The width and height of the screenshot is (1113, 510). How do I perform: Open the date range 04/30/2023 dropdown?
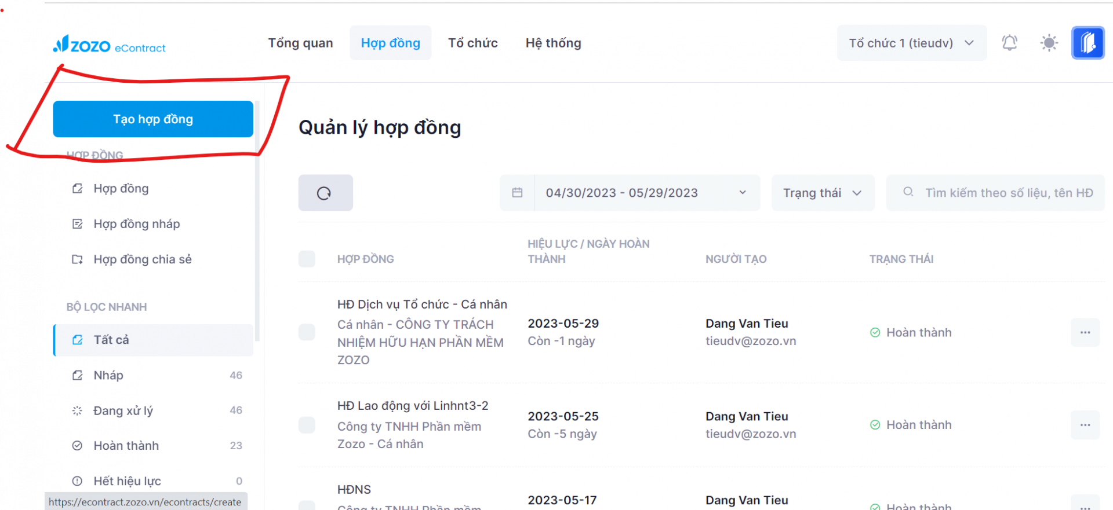[x=646, y=193]
